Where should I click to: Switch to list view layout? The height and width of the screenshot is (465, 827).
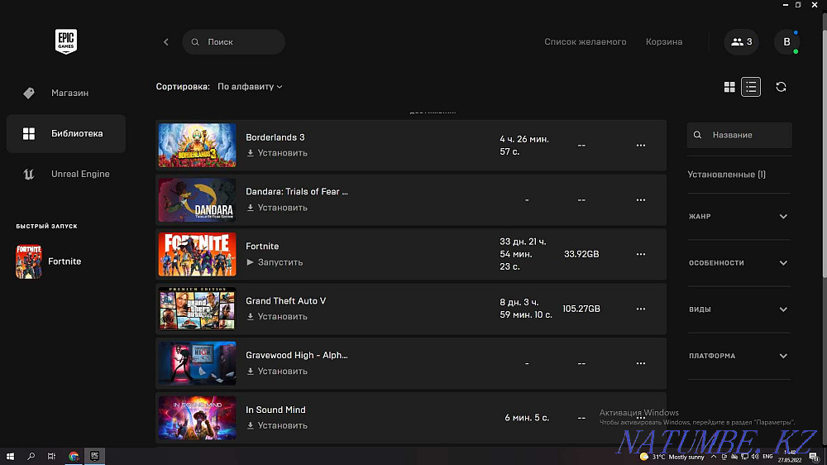point(751,87)
